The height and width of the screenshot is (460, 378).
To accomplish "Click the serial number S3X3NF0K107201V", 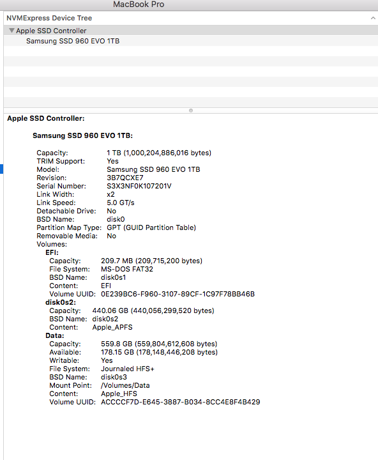I will click(139, 186).
